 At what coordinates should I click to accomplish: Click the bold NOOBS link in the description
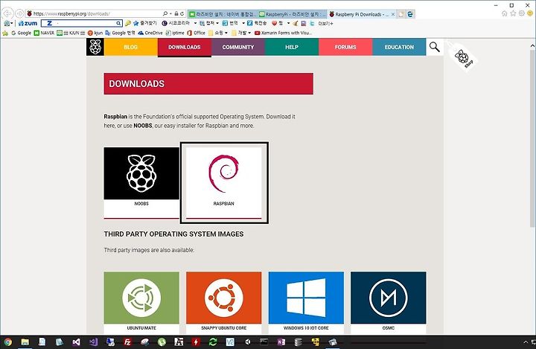coord(142,126)
